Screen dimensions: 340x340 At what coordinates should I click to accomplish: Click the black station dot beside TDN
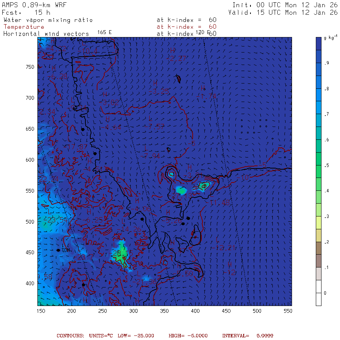58,250
